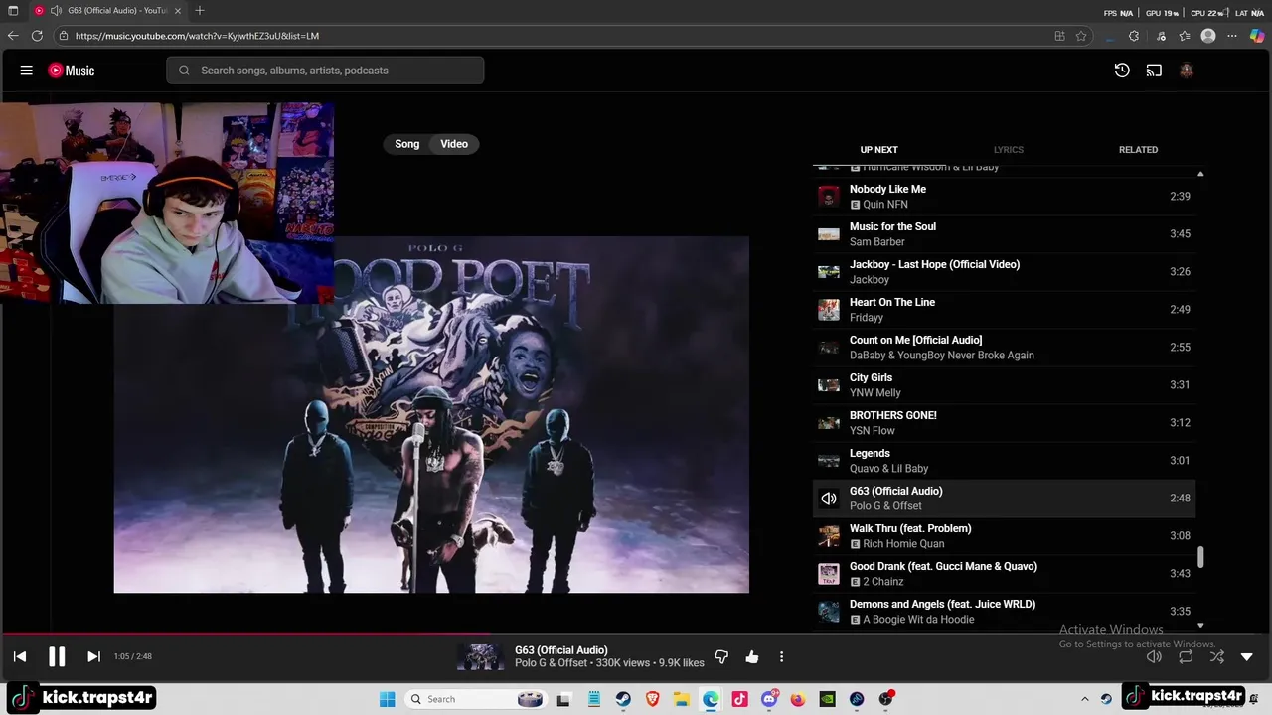Viewport: 1272px width, 715px height.
Task: Click the queue scrollbar down arrow
Action: pyautogui.click(x=1200, y=625)
